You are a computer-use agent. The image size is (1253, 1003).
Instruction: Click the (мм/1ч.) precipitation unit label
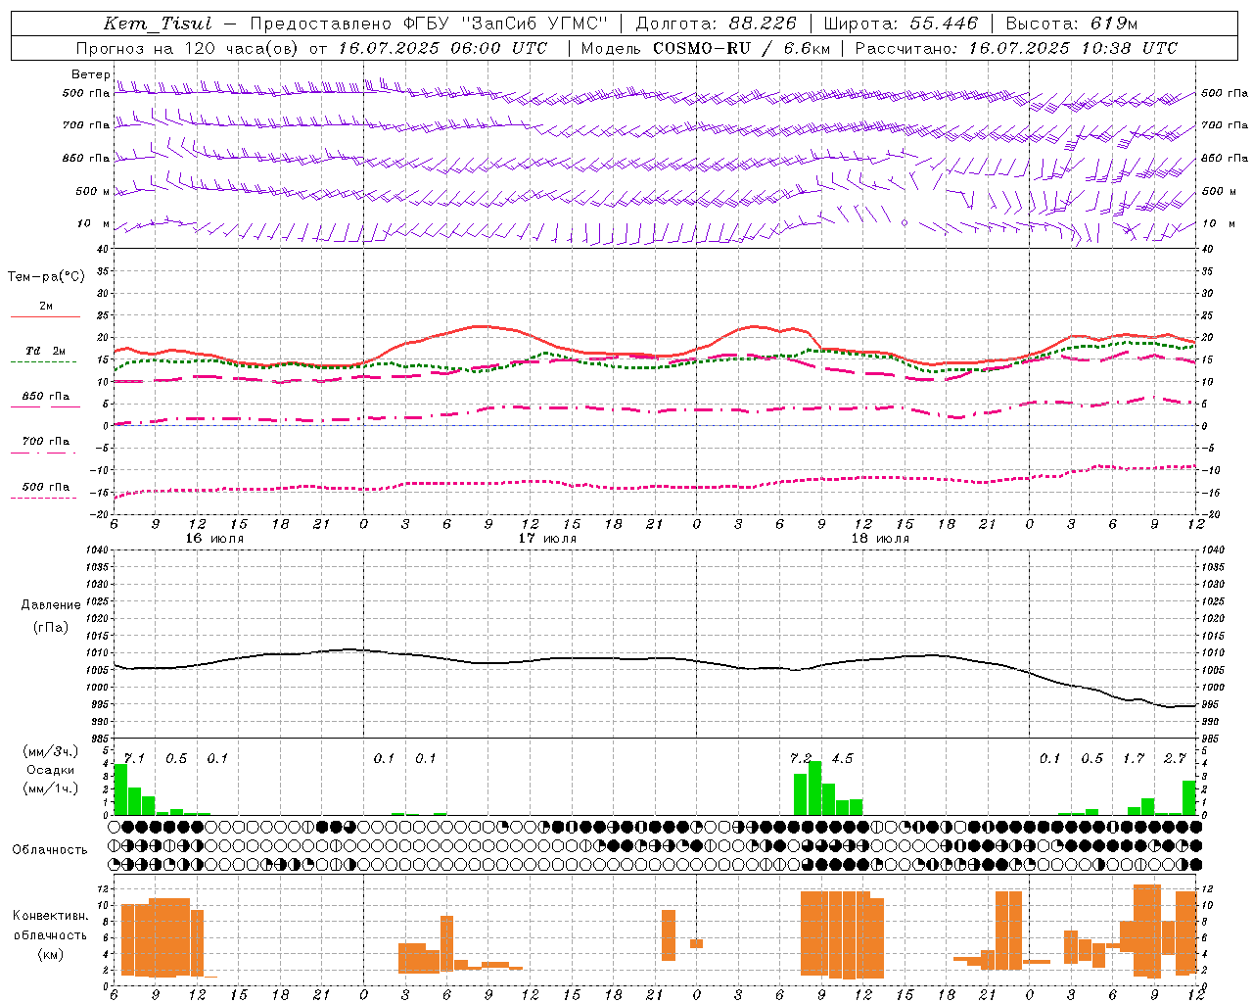[x=52, y=788]
